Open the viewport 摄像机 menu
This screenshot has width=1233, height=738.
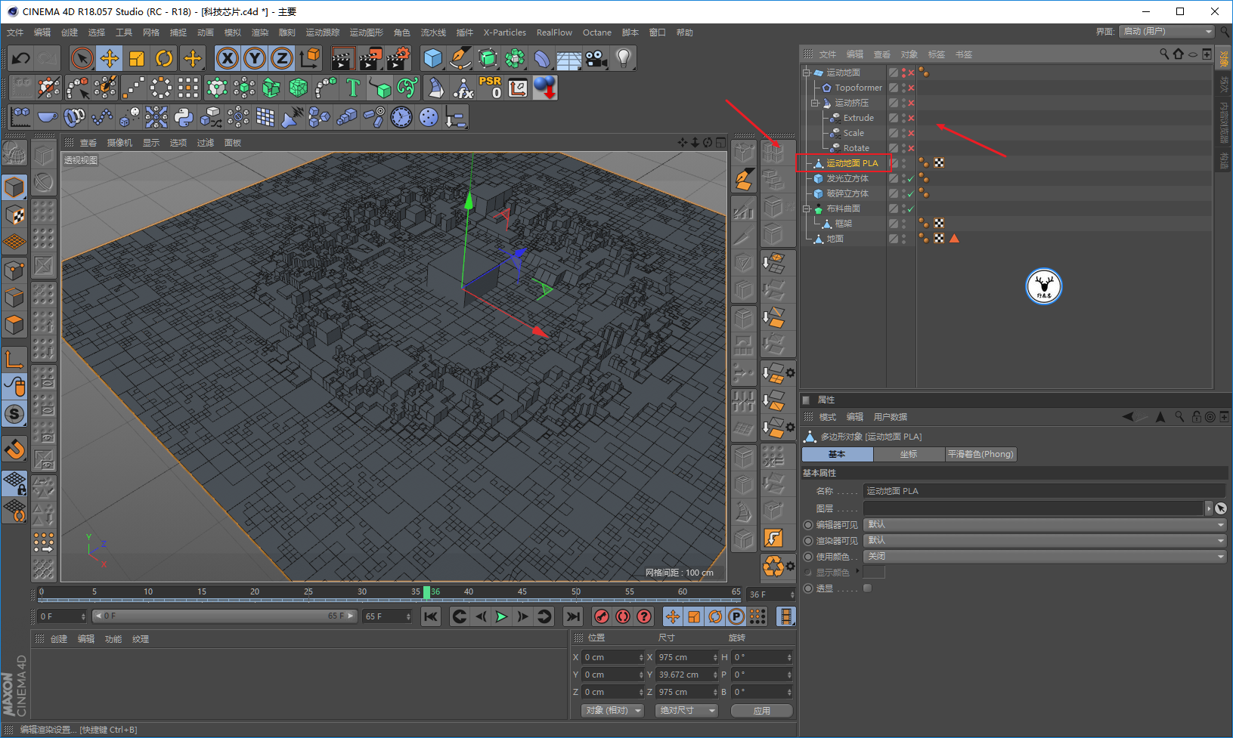click(x=119, y=143)
